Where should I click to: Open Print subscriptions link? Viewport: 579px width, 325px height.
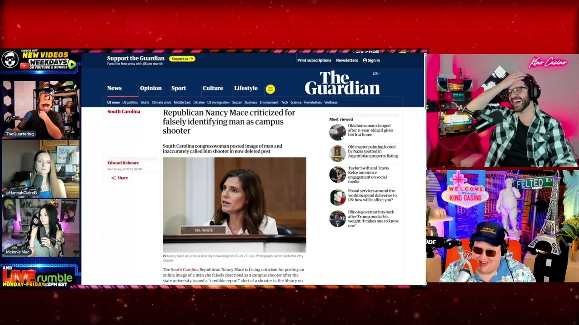point(314,60)
